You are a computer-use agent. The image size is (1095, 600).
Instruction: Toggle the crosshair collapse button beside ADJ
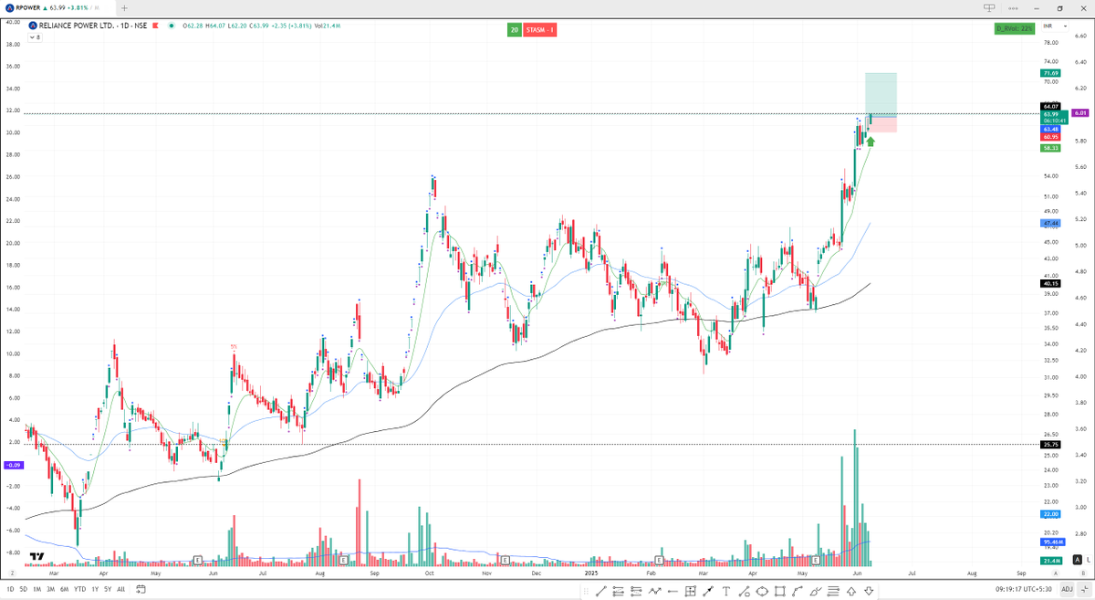click(x=1083, y=589)
